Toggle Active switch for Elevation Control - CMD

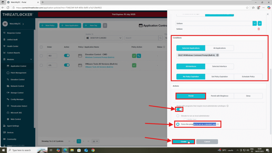pyautogui.click(x=67, y=56)
